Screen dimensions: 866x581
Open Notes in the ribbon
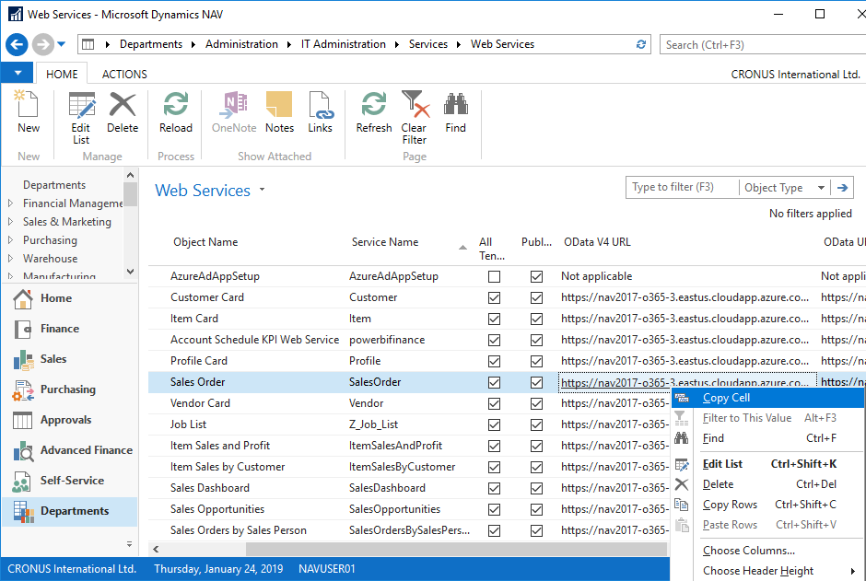click(x=279, y=112)
